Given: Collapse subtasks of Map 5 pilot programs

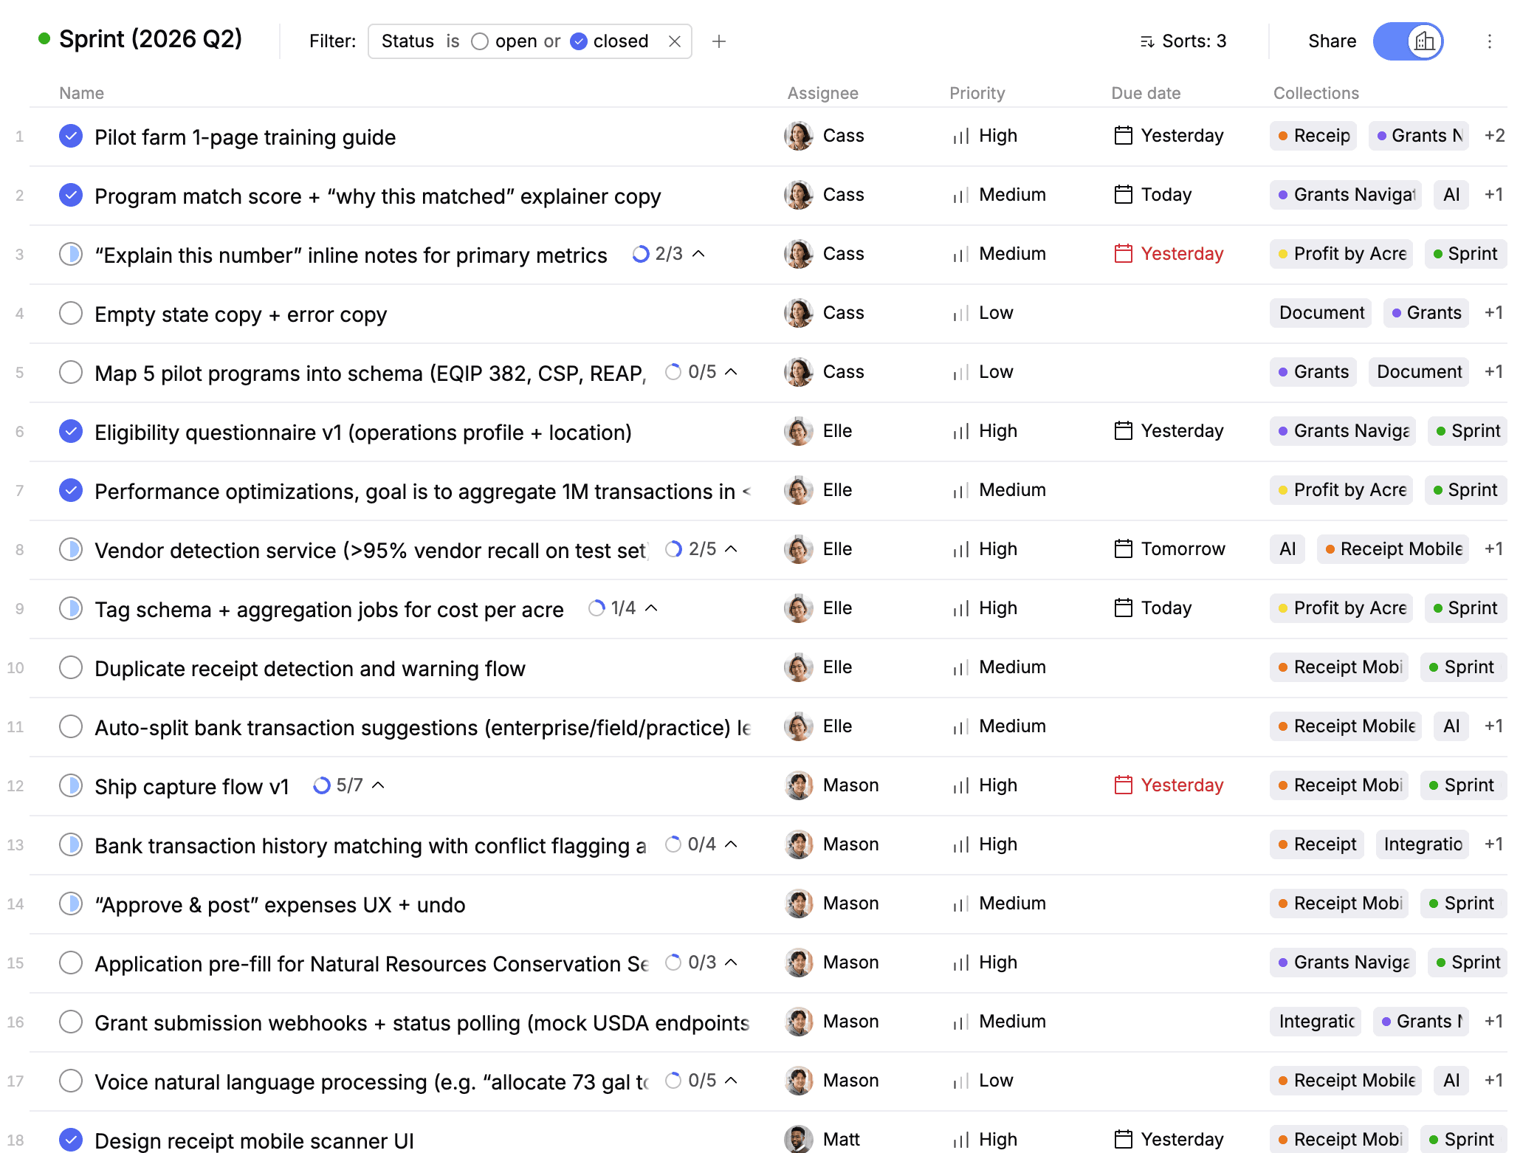Looking at the screenshot, I should point(731,371).
